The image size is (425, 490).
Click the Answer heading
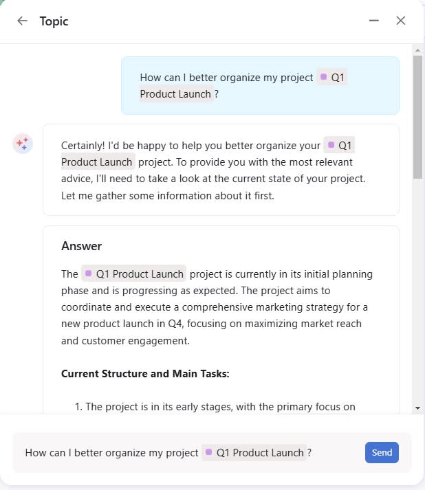point(81,246)
